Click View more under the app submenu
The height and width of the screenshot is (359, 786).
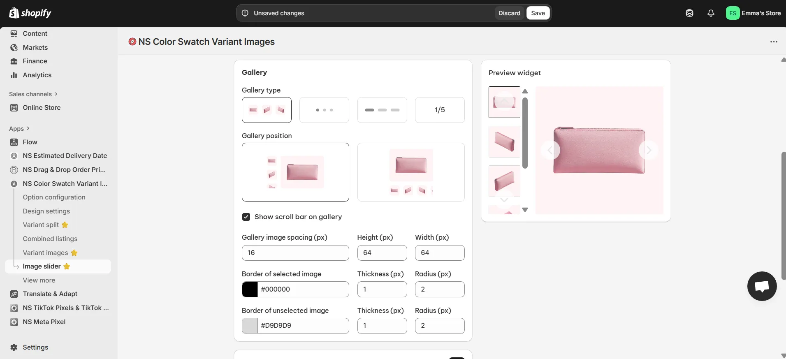click(x=39, y=280)
